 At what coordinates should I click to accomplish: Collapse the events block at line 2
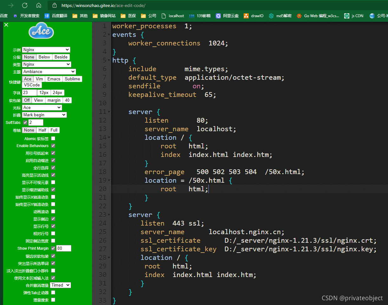(109, 35)
